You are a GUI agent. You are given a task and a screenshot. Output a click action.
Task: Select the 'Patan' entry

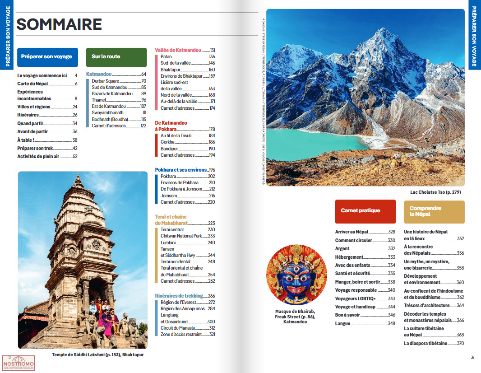point(188,57)
